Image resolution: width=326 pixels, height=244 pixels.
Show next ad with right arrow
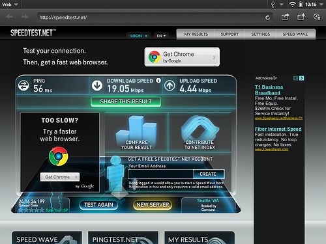click(301, 78)
